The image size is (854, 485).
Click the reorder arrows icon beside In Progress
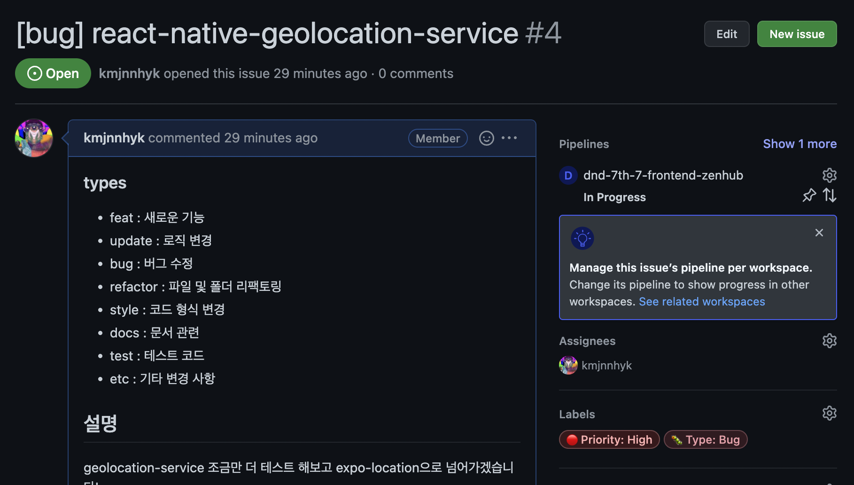830,195
